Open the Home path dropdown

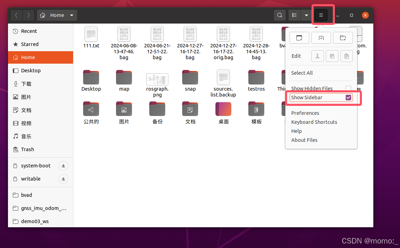point(72,15)
